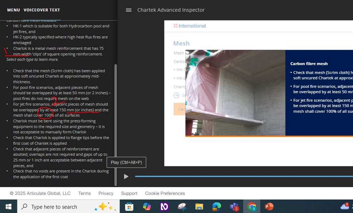This screenshot has height=213, width=353.
Task: Toggle the sidebar with the hamburger icon
Action: [129, 10]
